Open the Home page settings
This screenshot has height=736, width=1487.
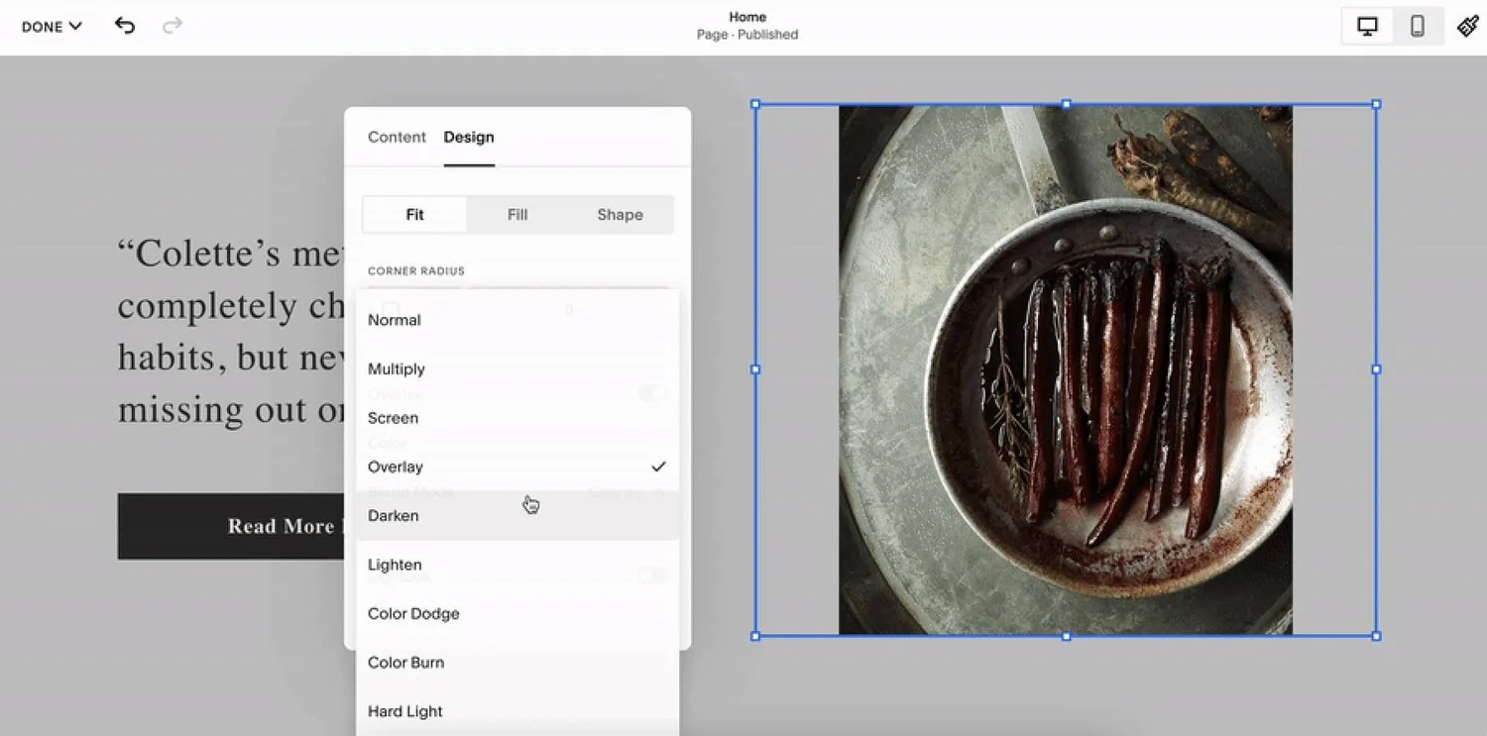pyautogui.click(x=747, y=25)
